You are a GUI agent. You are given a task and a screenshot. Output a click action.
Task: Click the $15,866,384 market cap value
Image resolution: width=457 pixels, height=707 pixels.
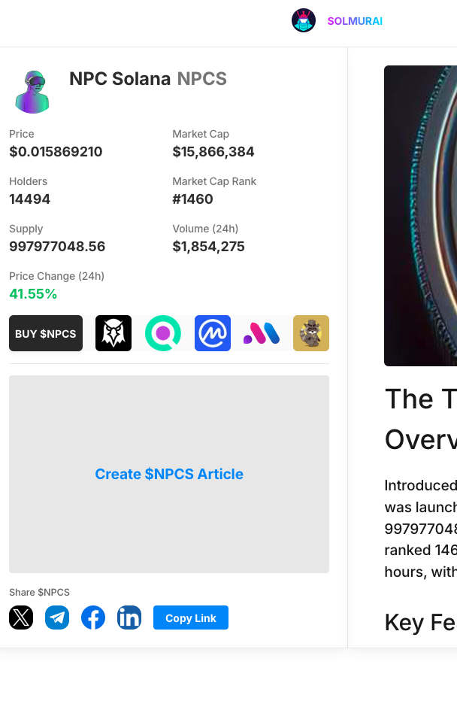[x=213, y=152]
